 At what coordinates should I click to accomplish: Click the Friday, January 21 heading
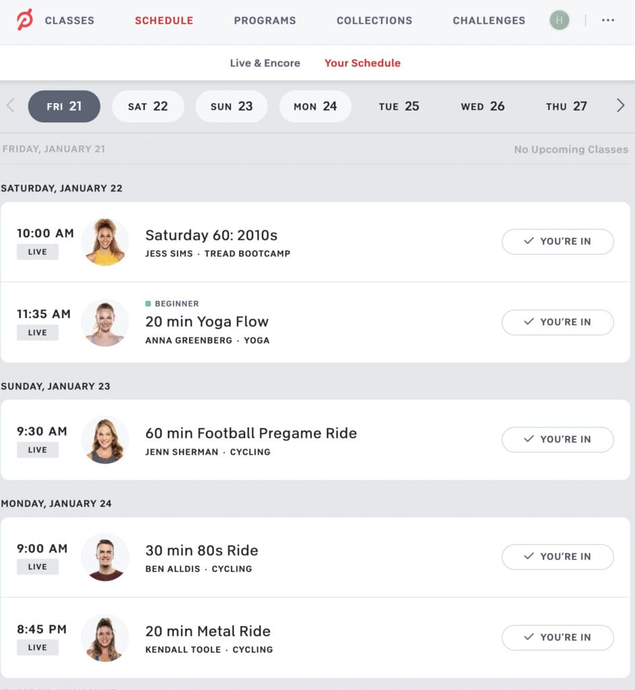click(54, 149)
